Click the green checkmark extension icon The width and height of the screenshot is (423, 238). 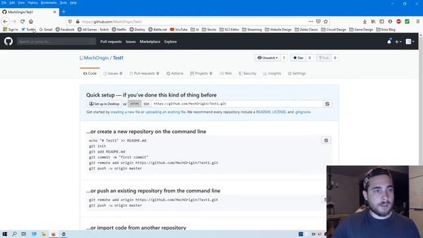click(407, 22)
